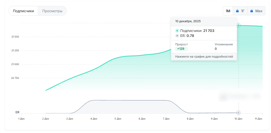Switch to the Подписчики tab
This screenshot has width=271, height=133.
(23, 11)
